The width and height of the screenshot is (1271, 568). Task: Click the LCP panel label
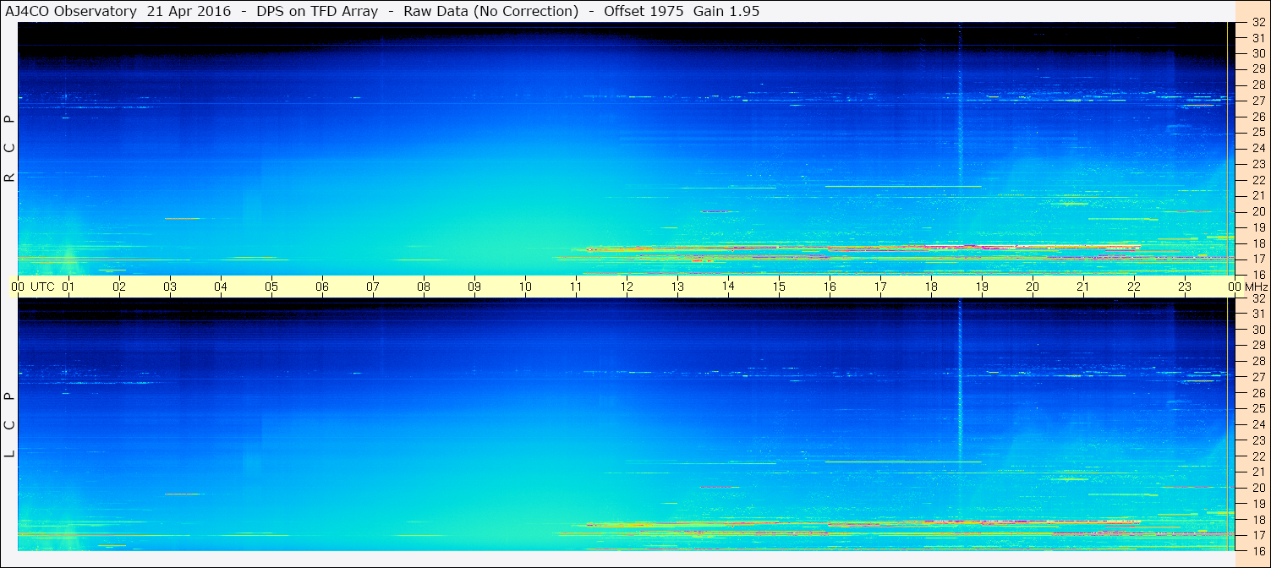pyautogui.click(x=9, y=425)
